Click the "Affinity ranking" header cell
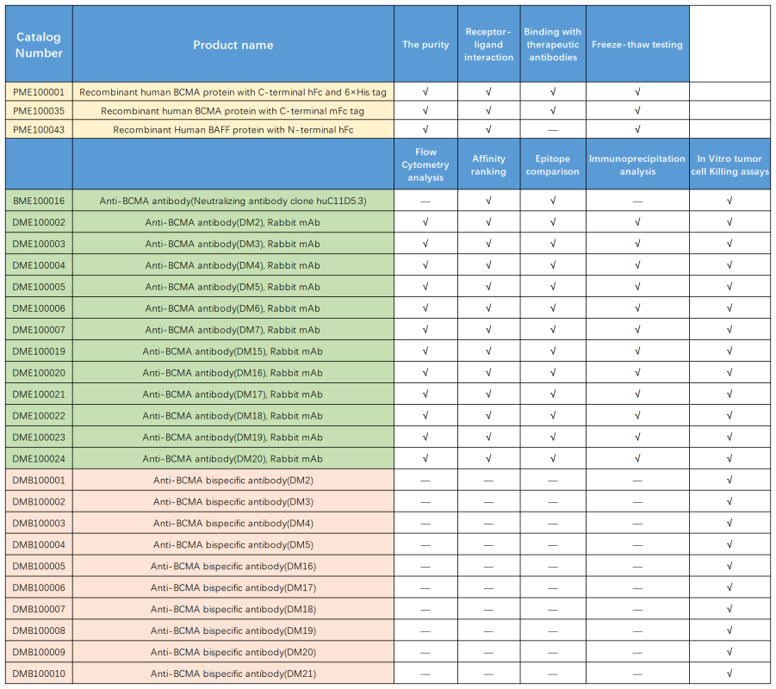776x689 pixels. click(488, 164)
